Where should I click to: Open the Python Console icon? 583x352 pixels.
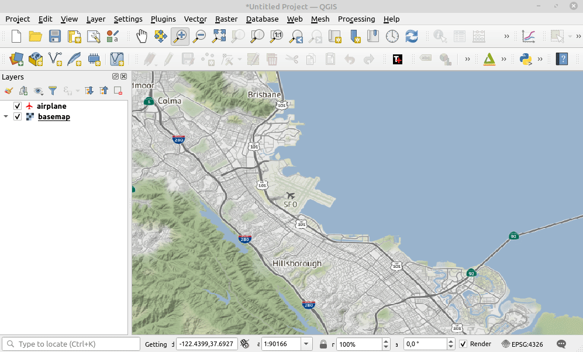click(x=526, y=59)
